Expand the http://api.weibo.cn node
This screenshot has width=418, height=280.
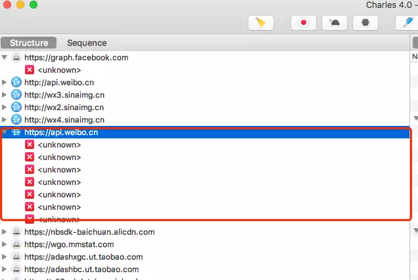pyautogui.click(x=4, y=83)
